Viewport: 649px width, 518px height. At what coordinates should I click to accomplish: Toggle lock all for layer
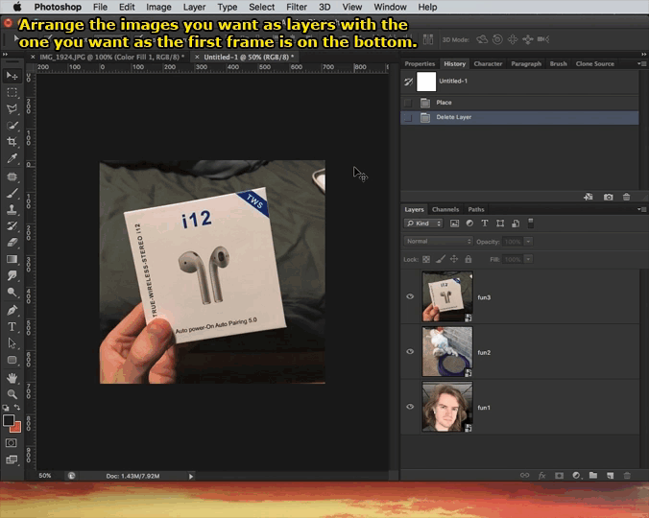click(x=469, y=259)
